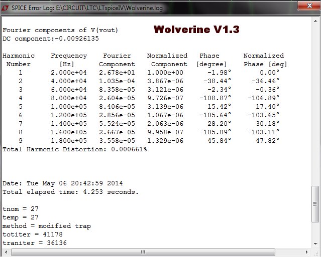Screen dimensions: 321x257
Task: Click frequency value 2.000e+04
Action: [69, 73]
